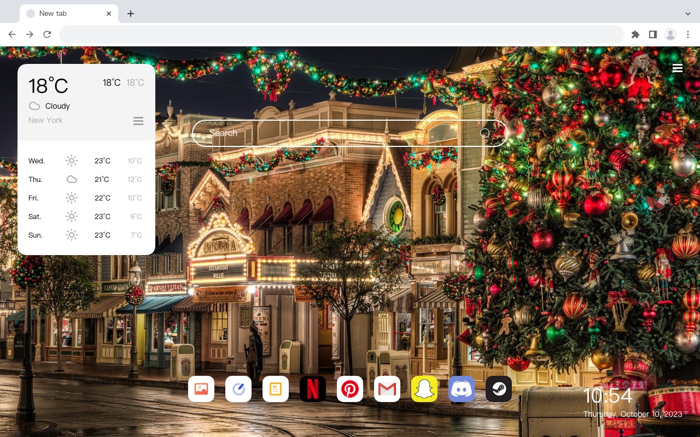
Task: Click the browser address bar
Action: pyautogui.click(x=341, y=34)
